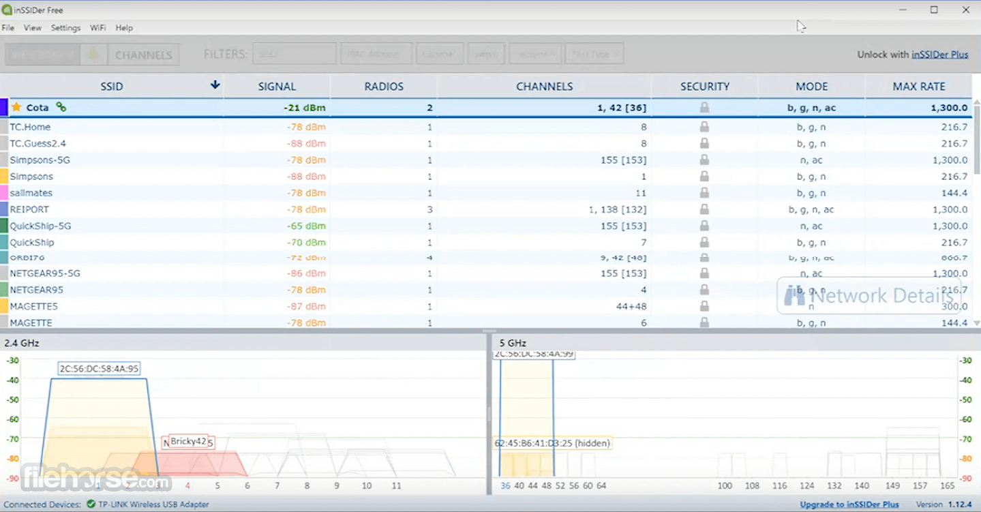Screen dimensions: 981x512
Task: Select the MAGETTE5 network name
Action: pyautogui.click(x=33, y=306)
